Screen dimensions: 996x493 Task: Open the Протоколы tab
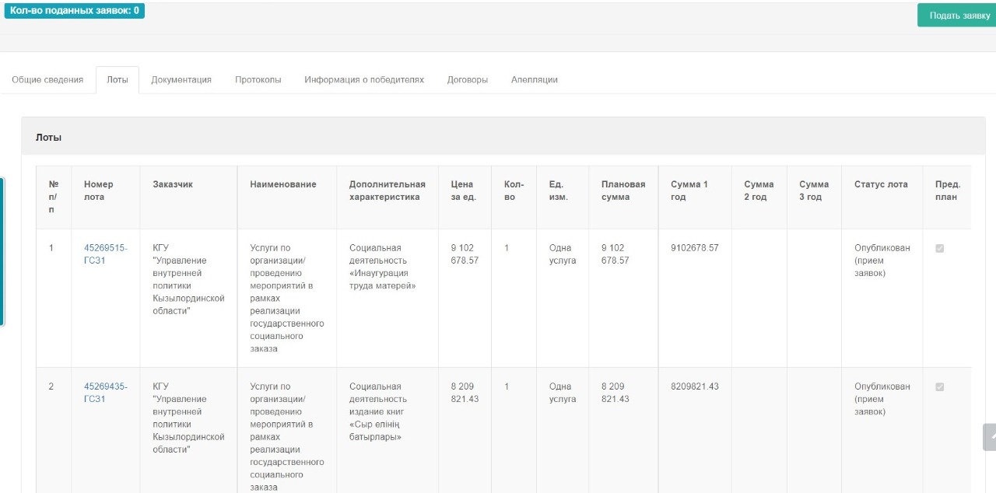(x=258, y=80)
